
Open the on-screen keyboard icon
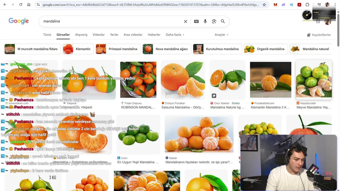(196, 21)
